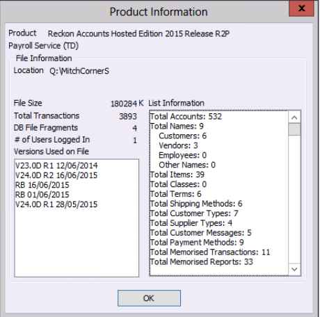The height and width of the screenshot is (317, 320).
Task: Click the file location 'Q:\MitchCornerS'
Action: point(79,71)
